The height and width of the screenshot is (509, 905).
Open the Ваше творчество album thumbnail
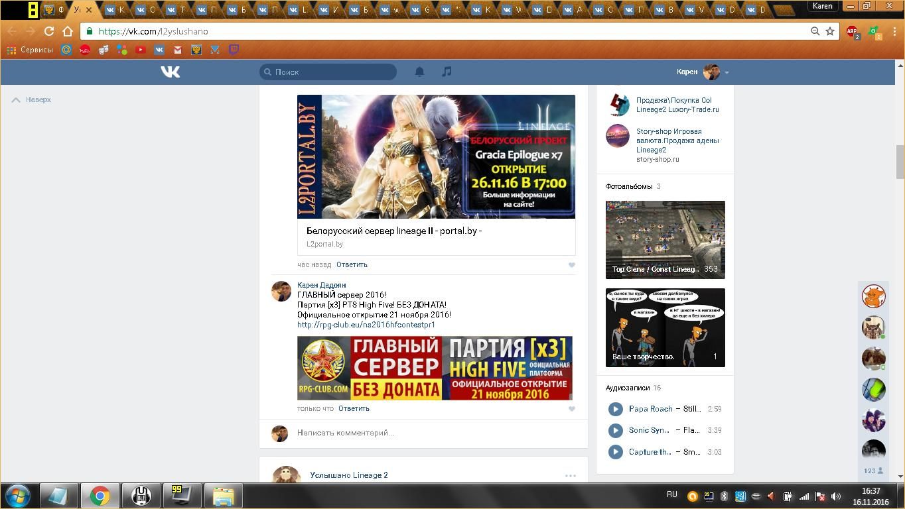pyautogui.click(x=665, y=327)
